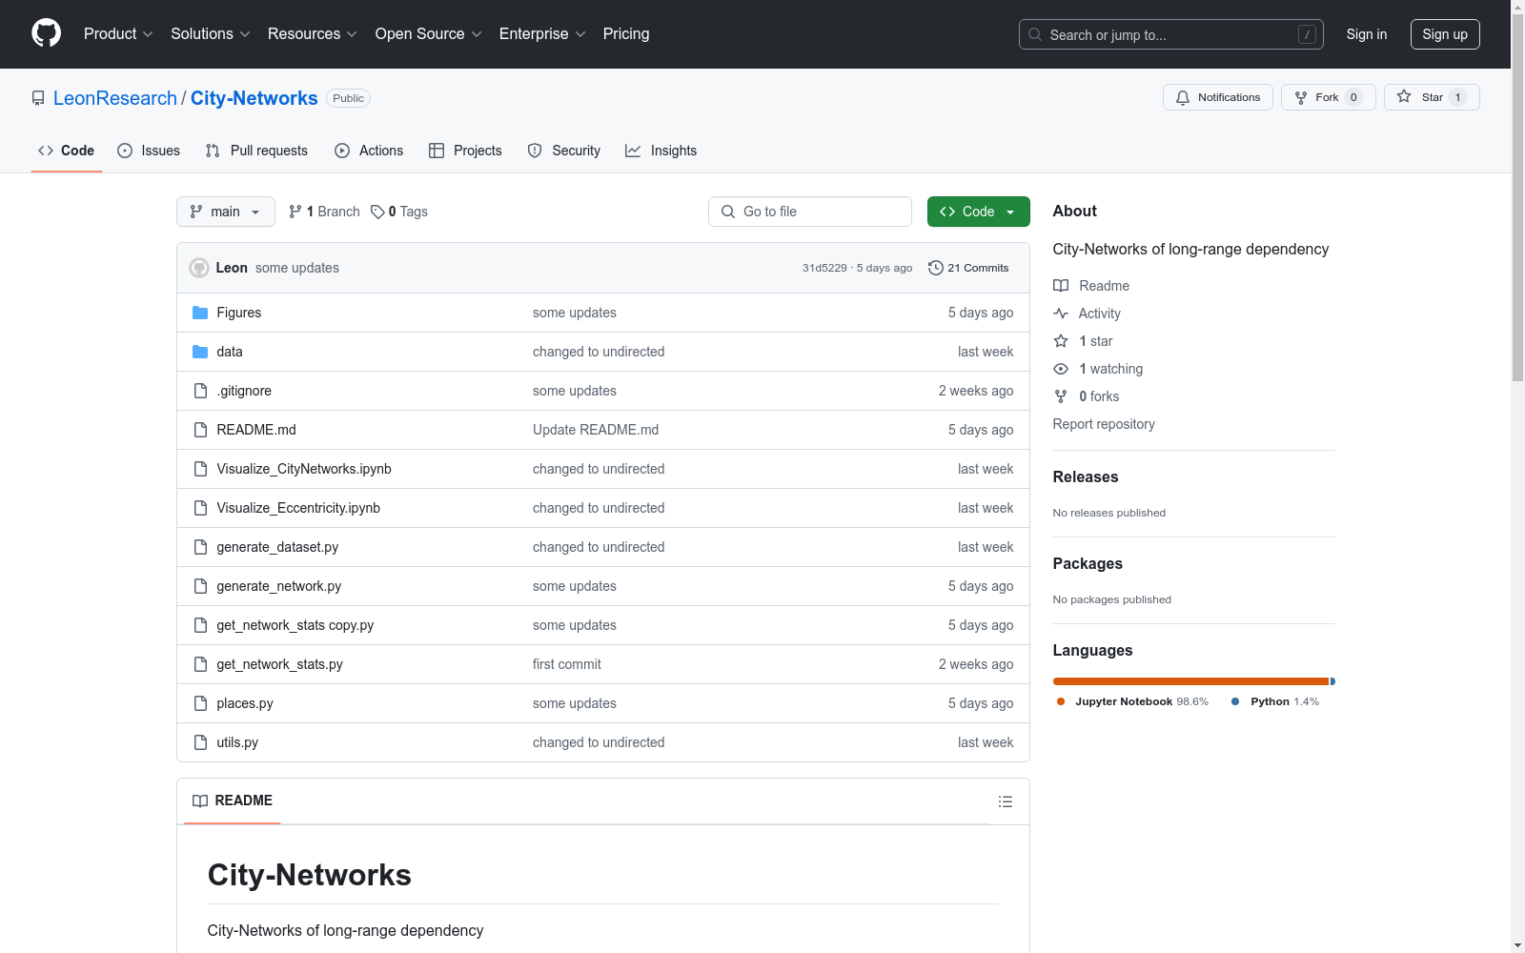Open the Packages section heading

point(1088,563)
